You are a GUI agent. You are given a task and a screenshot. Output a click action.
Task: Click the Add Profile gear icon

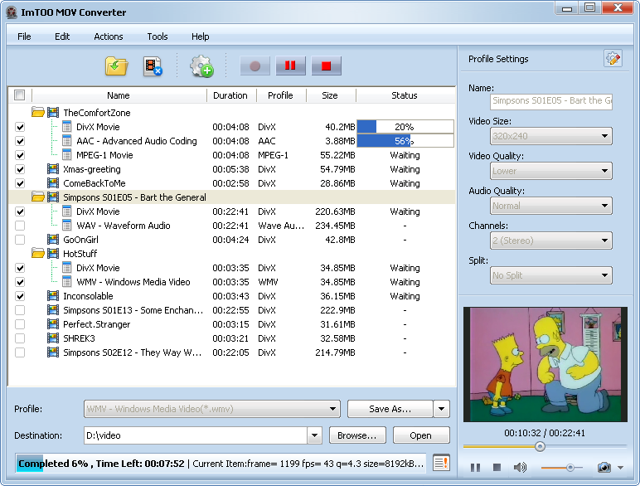click(x=201, y=66)
